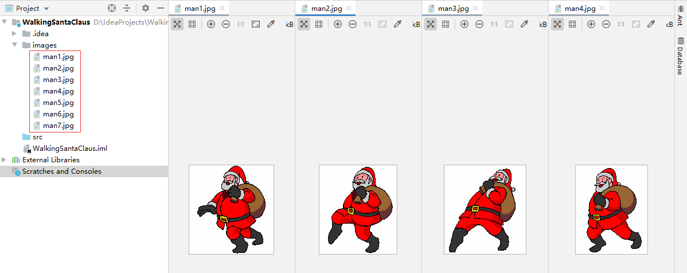Pick color with eyedropper in man3.jpg editor

point(524,24)
